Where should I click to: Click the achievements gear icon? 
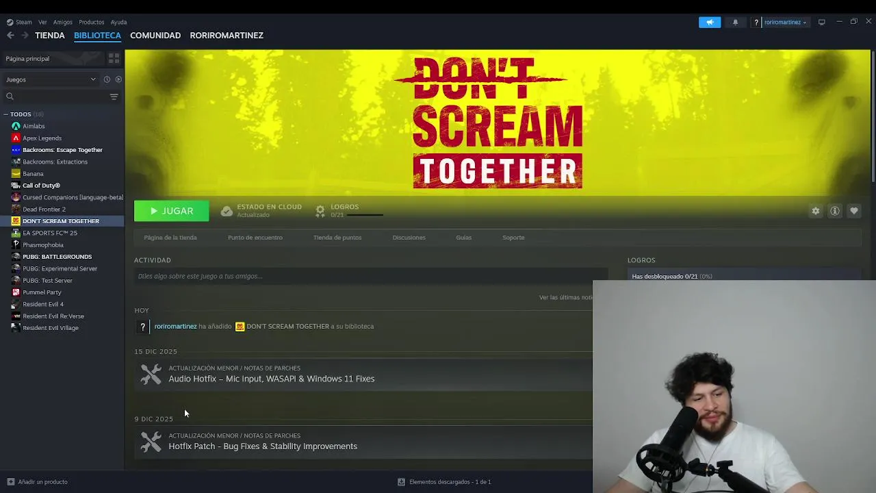pyautogui.click(x=320, y=211)
